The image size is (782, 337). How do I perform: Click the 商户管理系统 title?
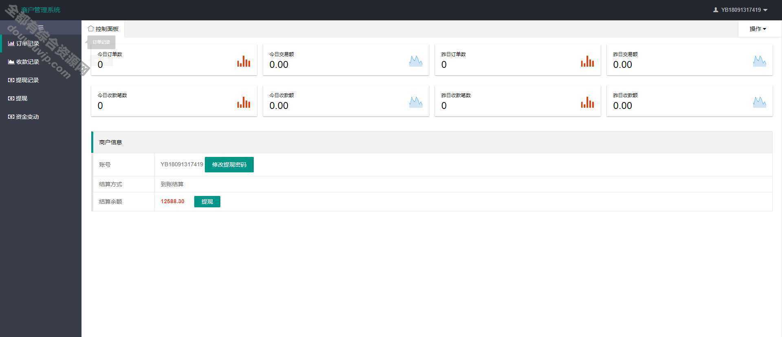(40, 10)
